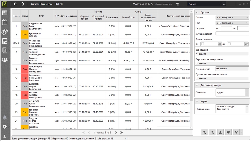Apply filter with the funnel plus button
The width and height of the screenshot is (251, 141).
[x=204, y=132]
